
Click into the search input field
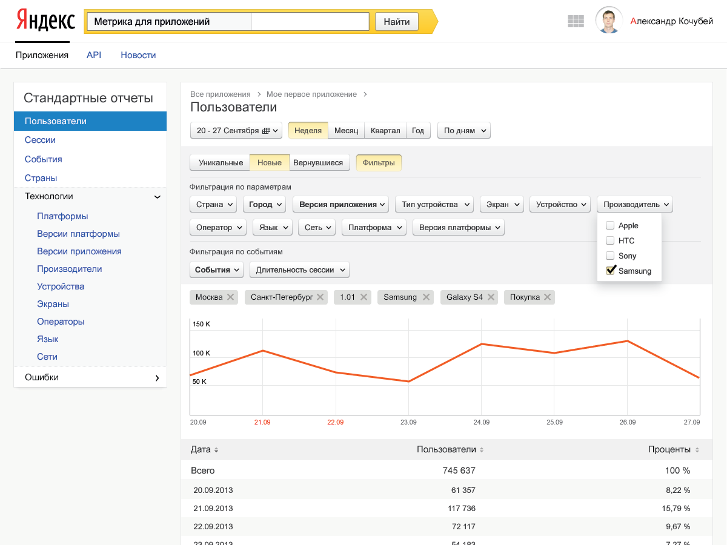[309, 22]
